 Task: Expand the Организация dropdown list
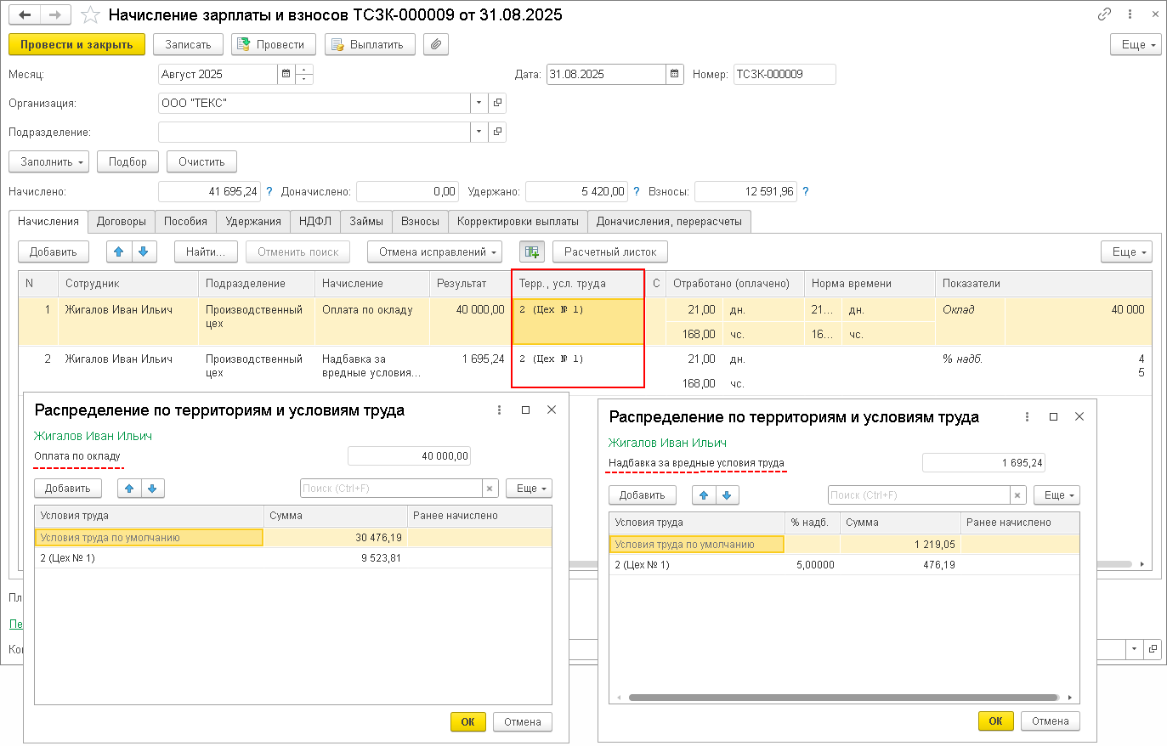click(479, 104)
